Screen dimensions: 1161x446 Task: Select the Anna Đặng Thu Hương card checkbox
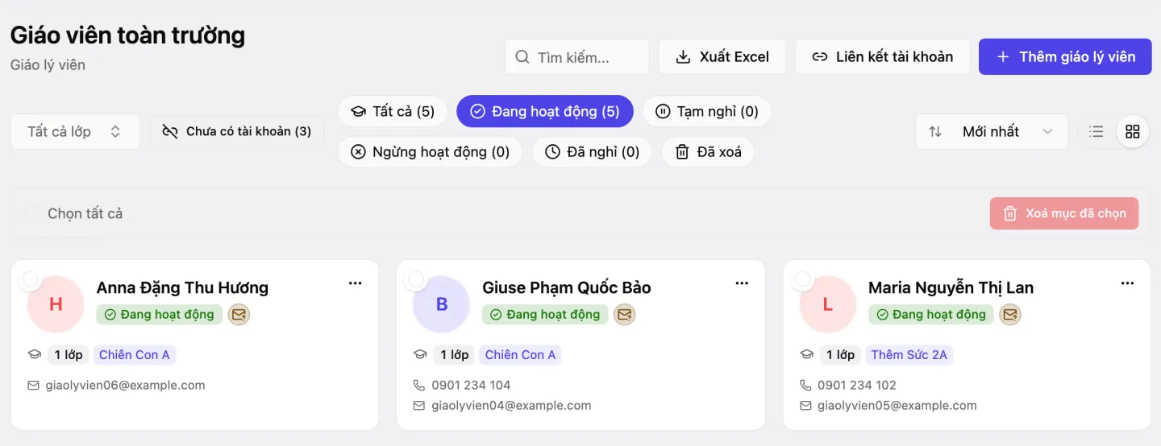click(x=30, y=279)
